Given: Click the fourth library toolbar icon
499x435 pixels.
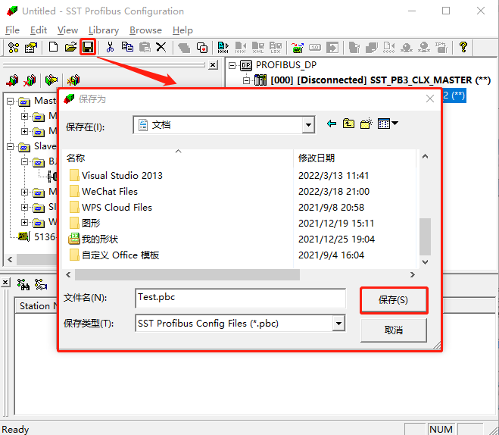Looking at the screenshot, I should (73, 80).
